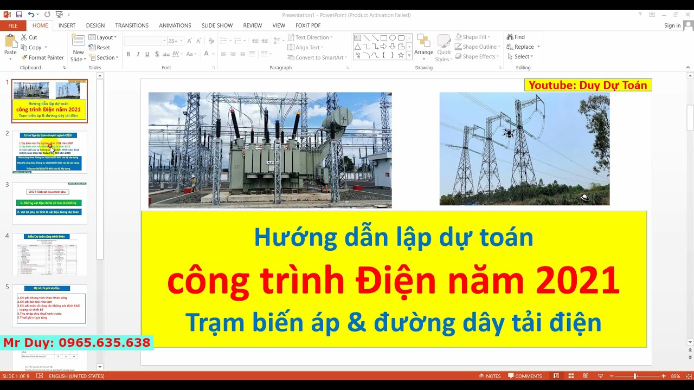This screenshot has height=390, width=694.
Task: Toggle the Notes pane
Action: point(490,376)
